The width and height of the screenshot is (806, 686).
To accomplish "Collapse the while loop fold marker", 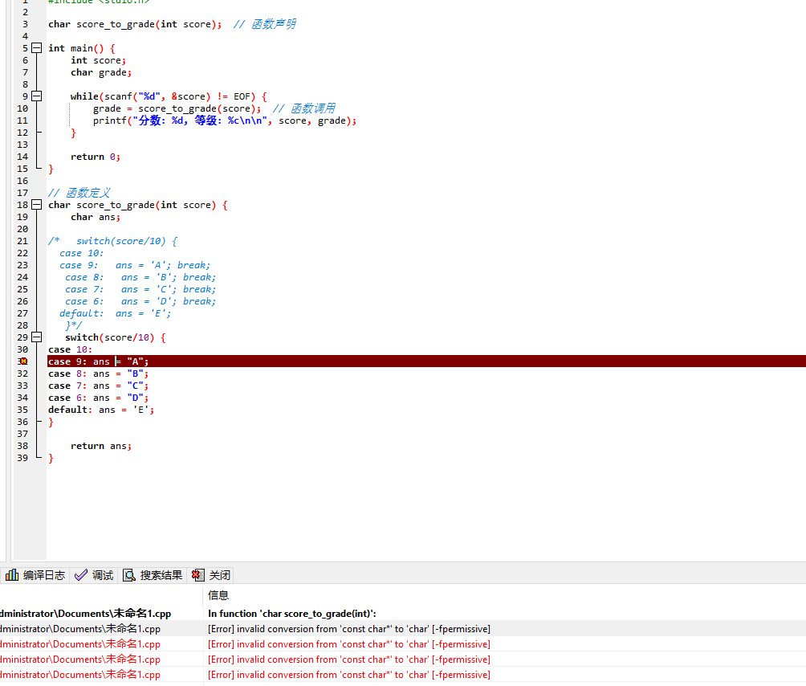I will tap(36, 96).
